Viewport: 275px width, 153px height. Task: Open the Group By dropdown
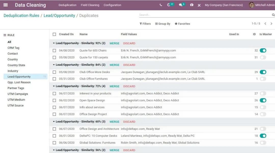click(162, 24)
